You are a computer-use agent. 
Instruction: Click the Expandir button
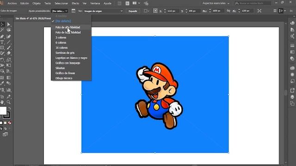tap(133, 11)
